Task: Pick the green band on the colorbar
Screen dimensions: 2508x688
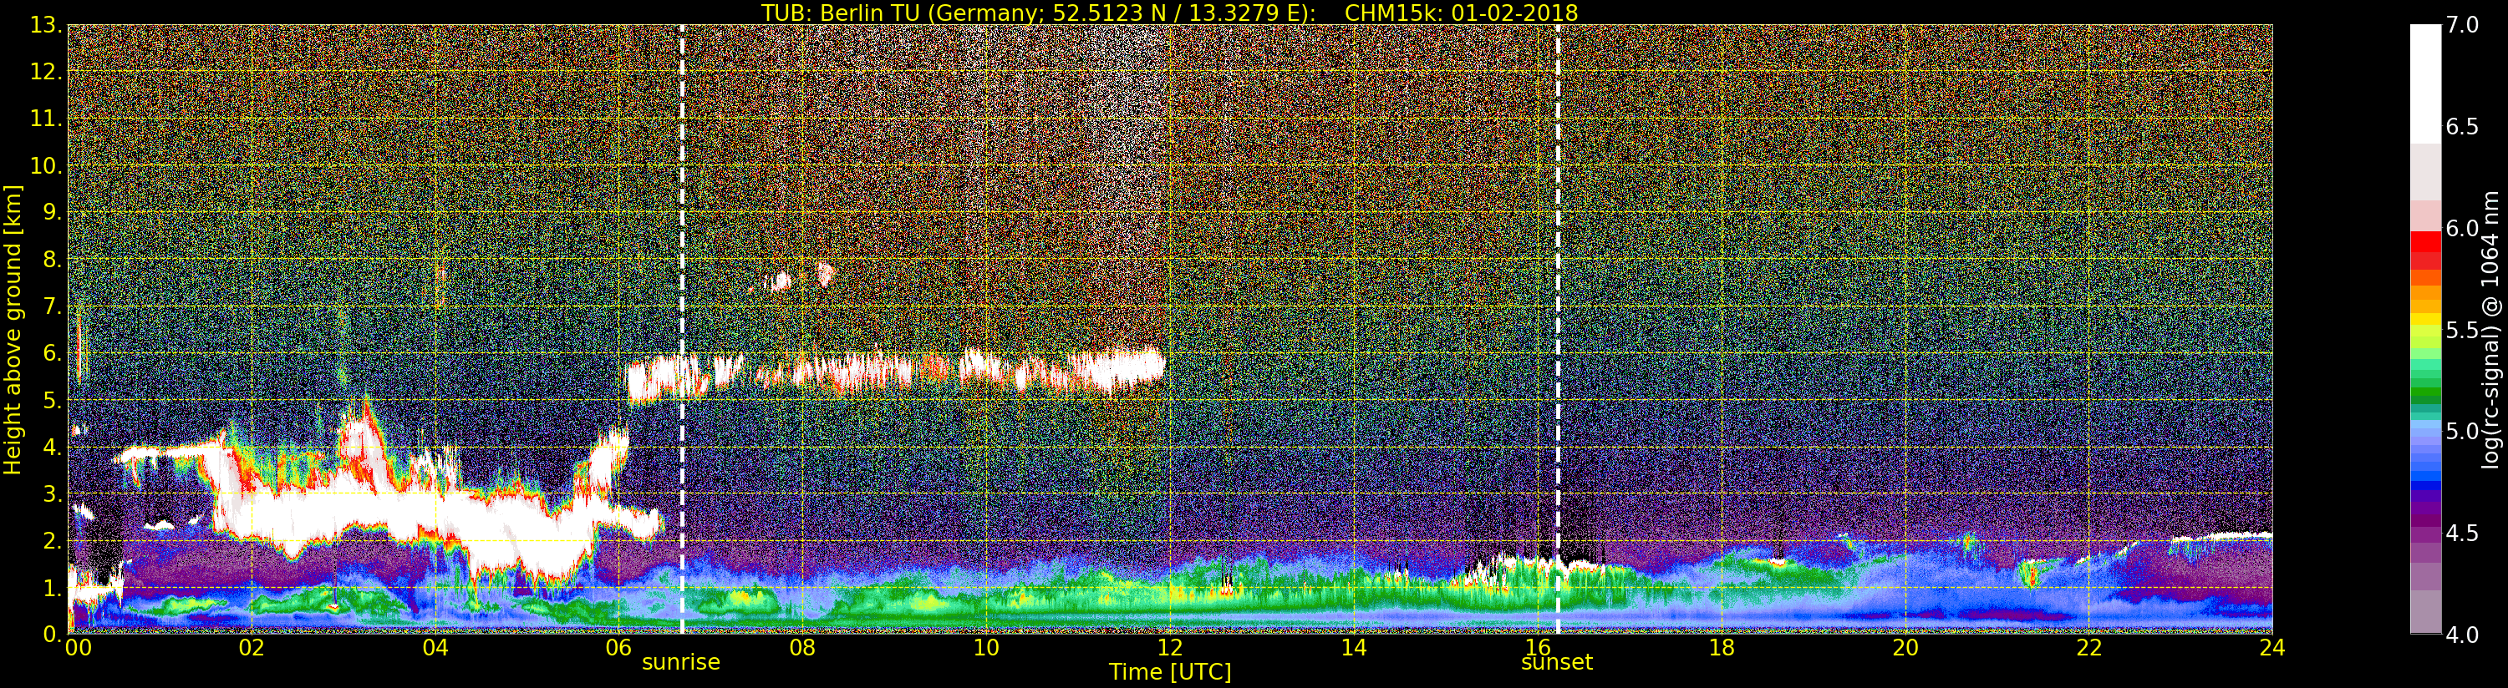Action: tap(2425, 389)
